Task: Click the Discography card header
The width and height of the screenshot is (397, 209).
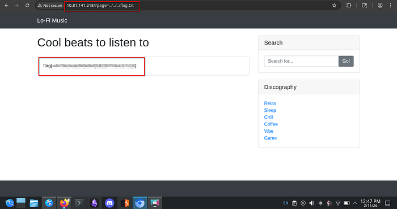Action: click(309, 87)
